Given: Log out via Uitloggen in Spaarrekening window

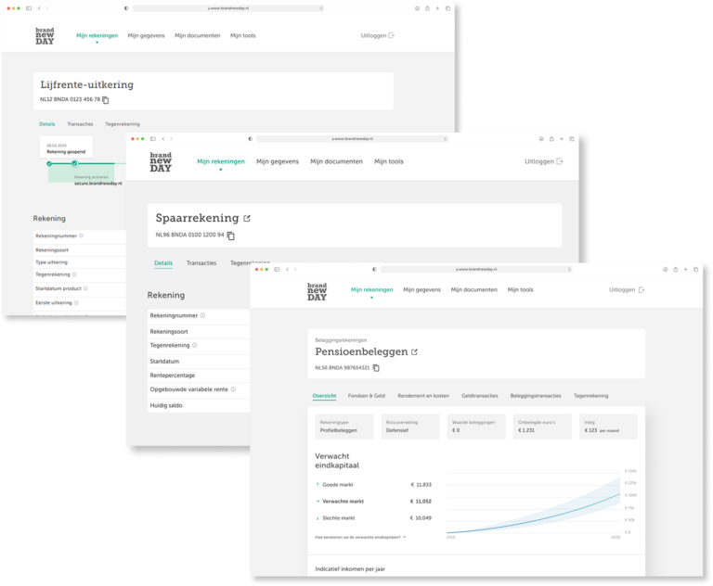Looking at the screenshot, I should tap(543, 161).
